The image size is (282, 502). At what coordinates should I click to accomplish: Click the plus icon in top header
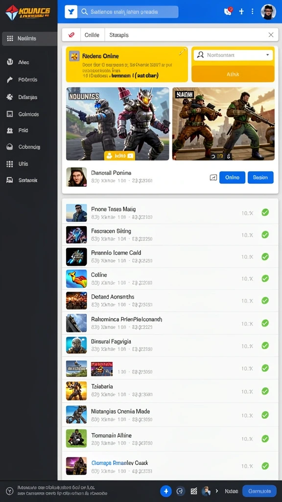[241, 12]
